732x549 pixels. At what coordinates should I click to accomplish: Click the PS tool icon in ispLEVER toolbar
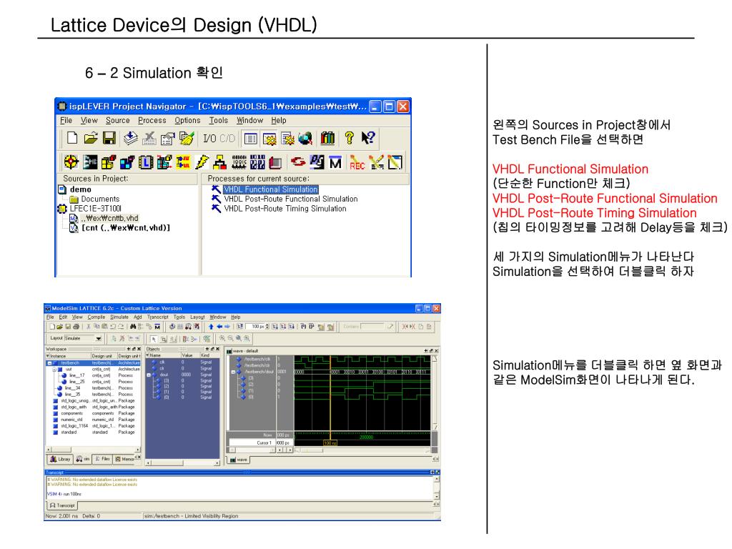(317, 162)
